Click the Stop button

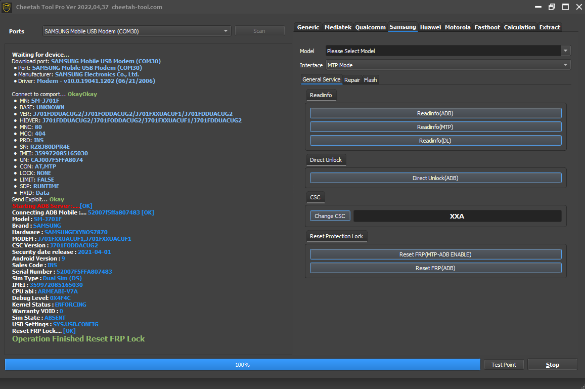pyautogui.click(x=553, y=365)
